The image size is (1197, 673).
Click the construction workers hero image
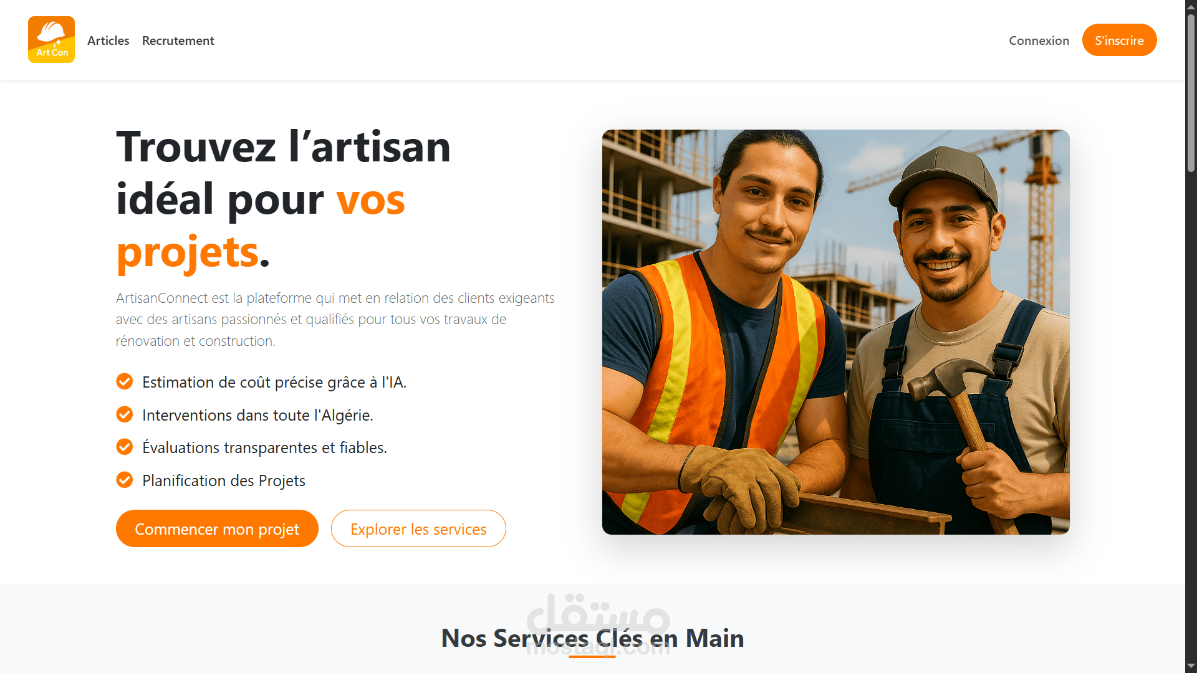click(x=836, y=332)
